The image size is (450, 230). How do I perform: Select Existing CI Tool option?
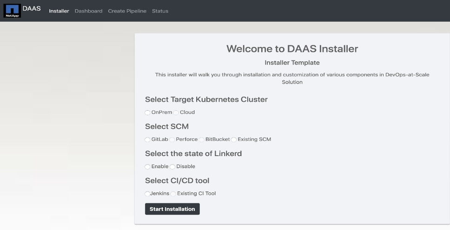tap(173, 194)
